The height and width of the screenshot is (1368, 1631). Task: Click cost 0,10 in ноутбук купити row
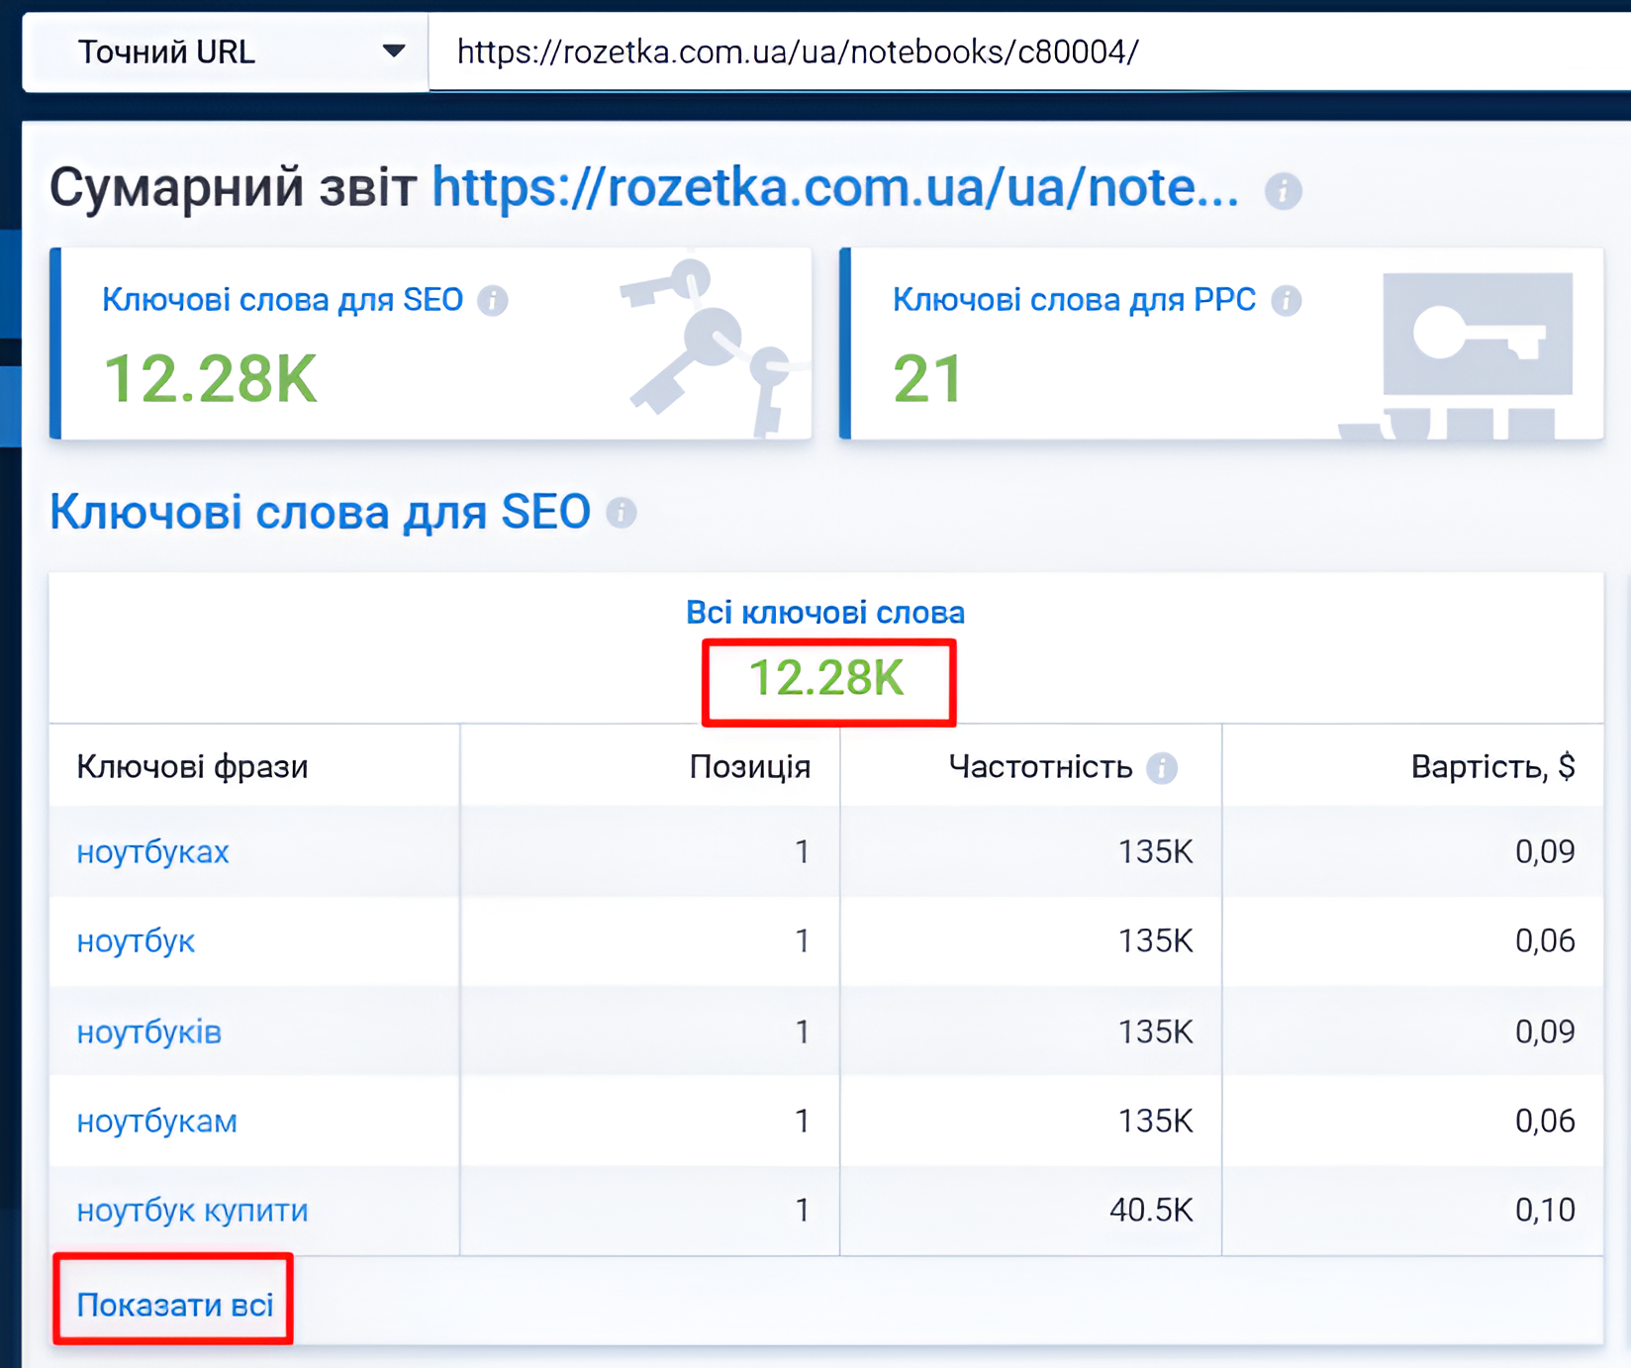[1545, 1210]
